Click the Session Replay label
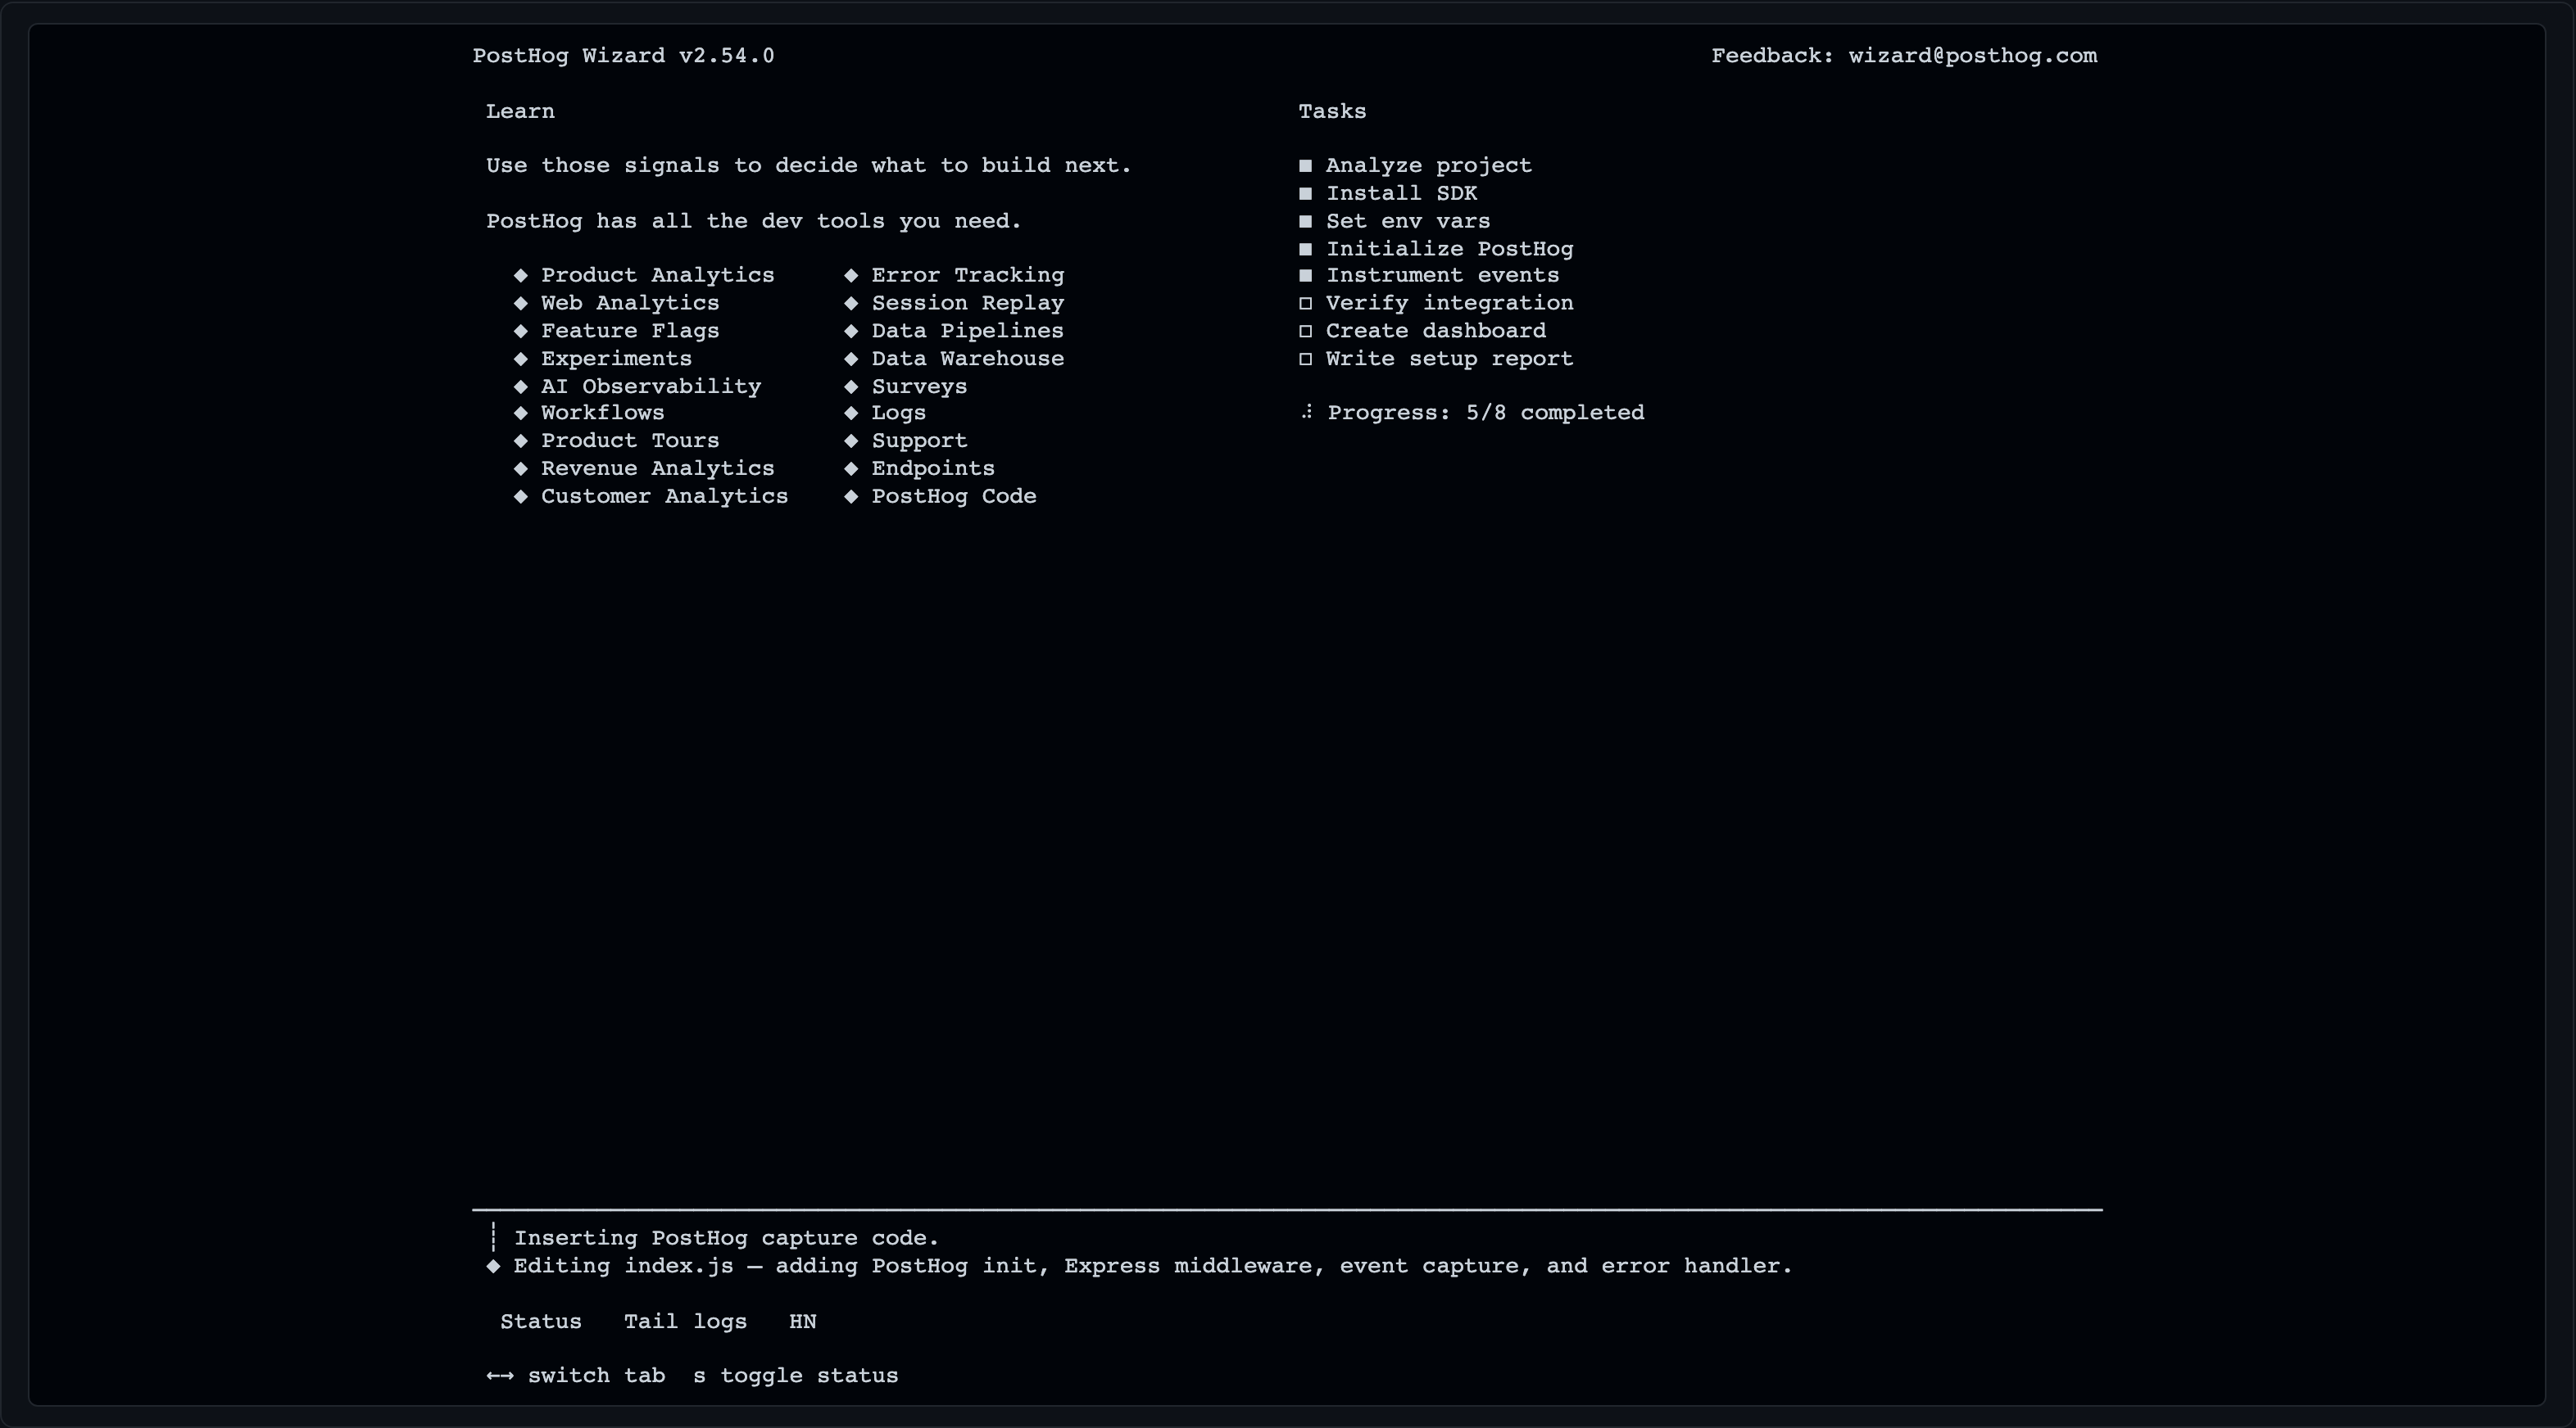Viewport: 2576px width, 1428px height. 968,304
